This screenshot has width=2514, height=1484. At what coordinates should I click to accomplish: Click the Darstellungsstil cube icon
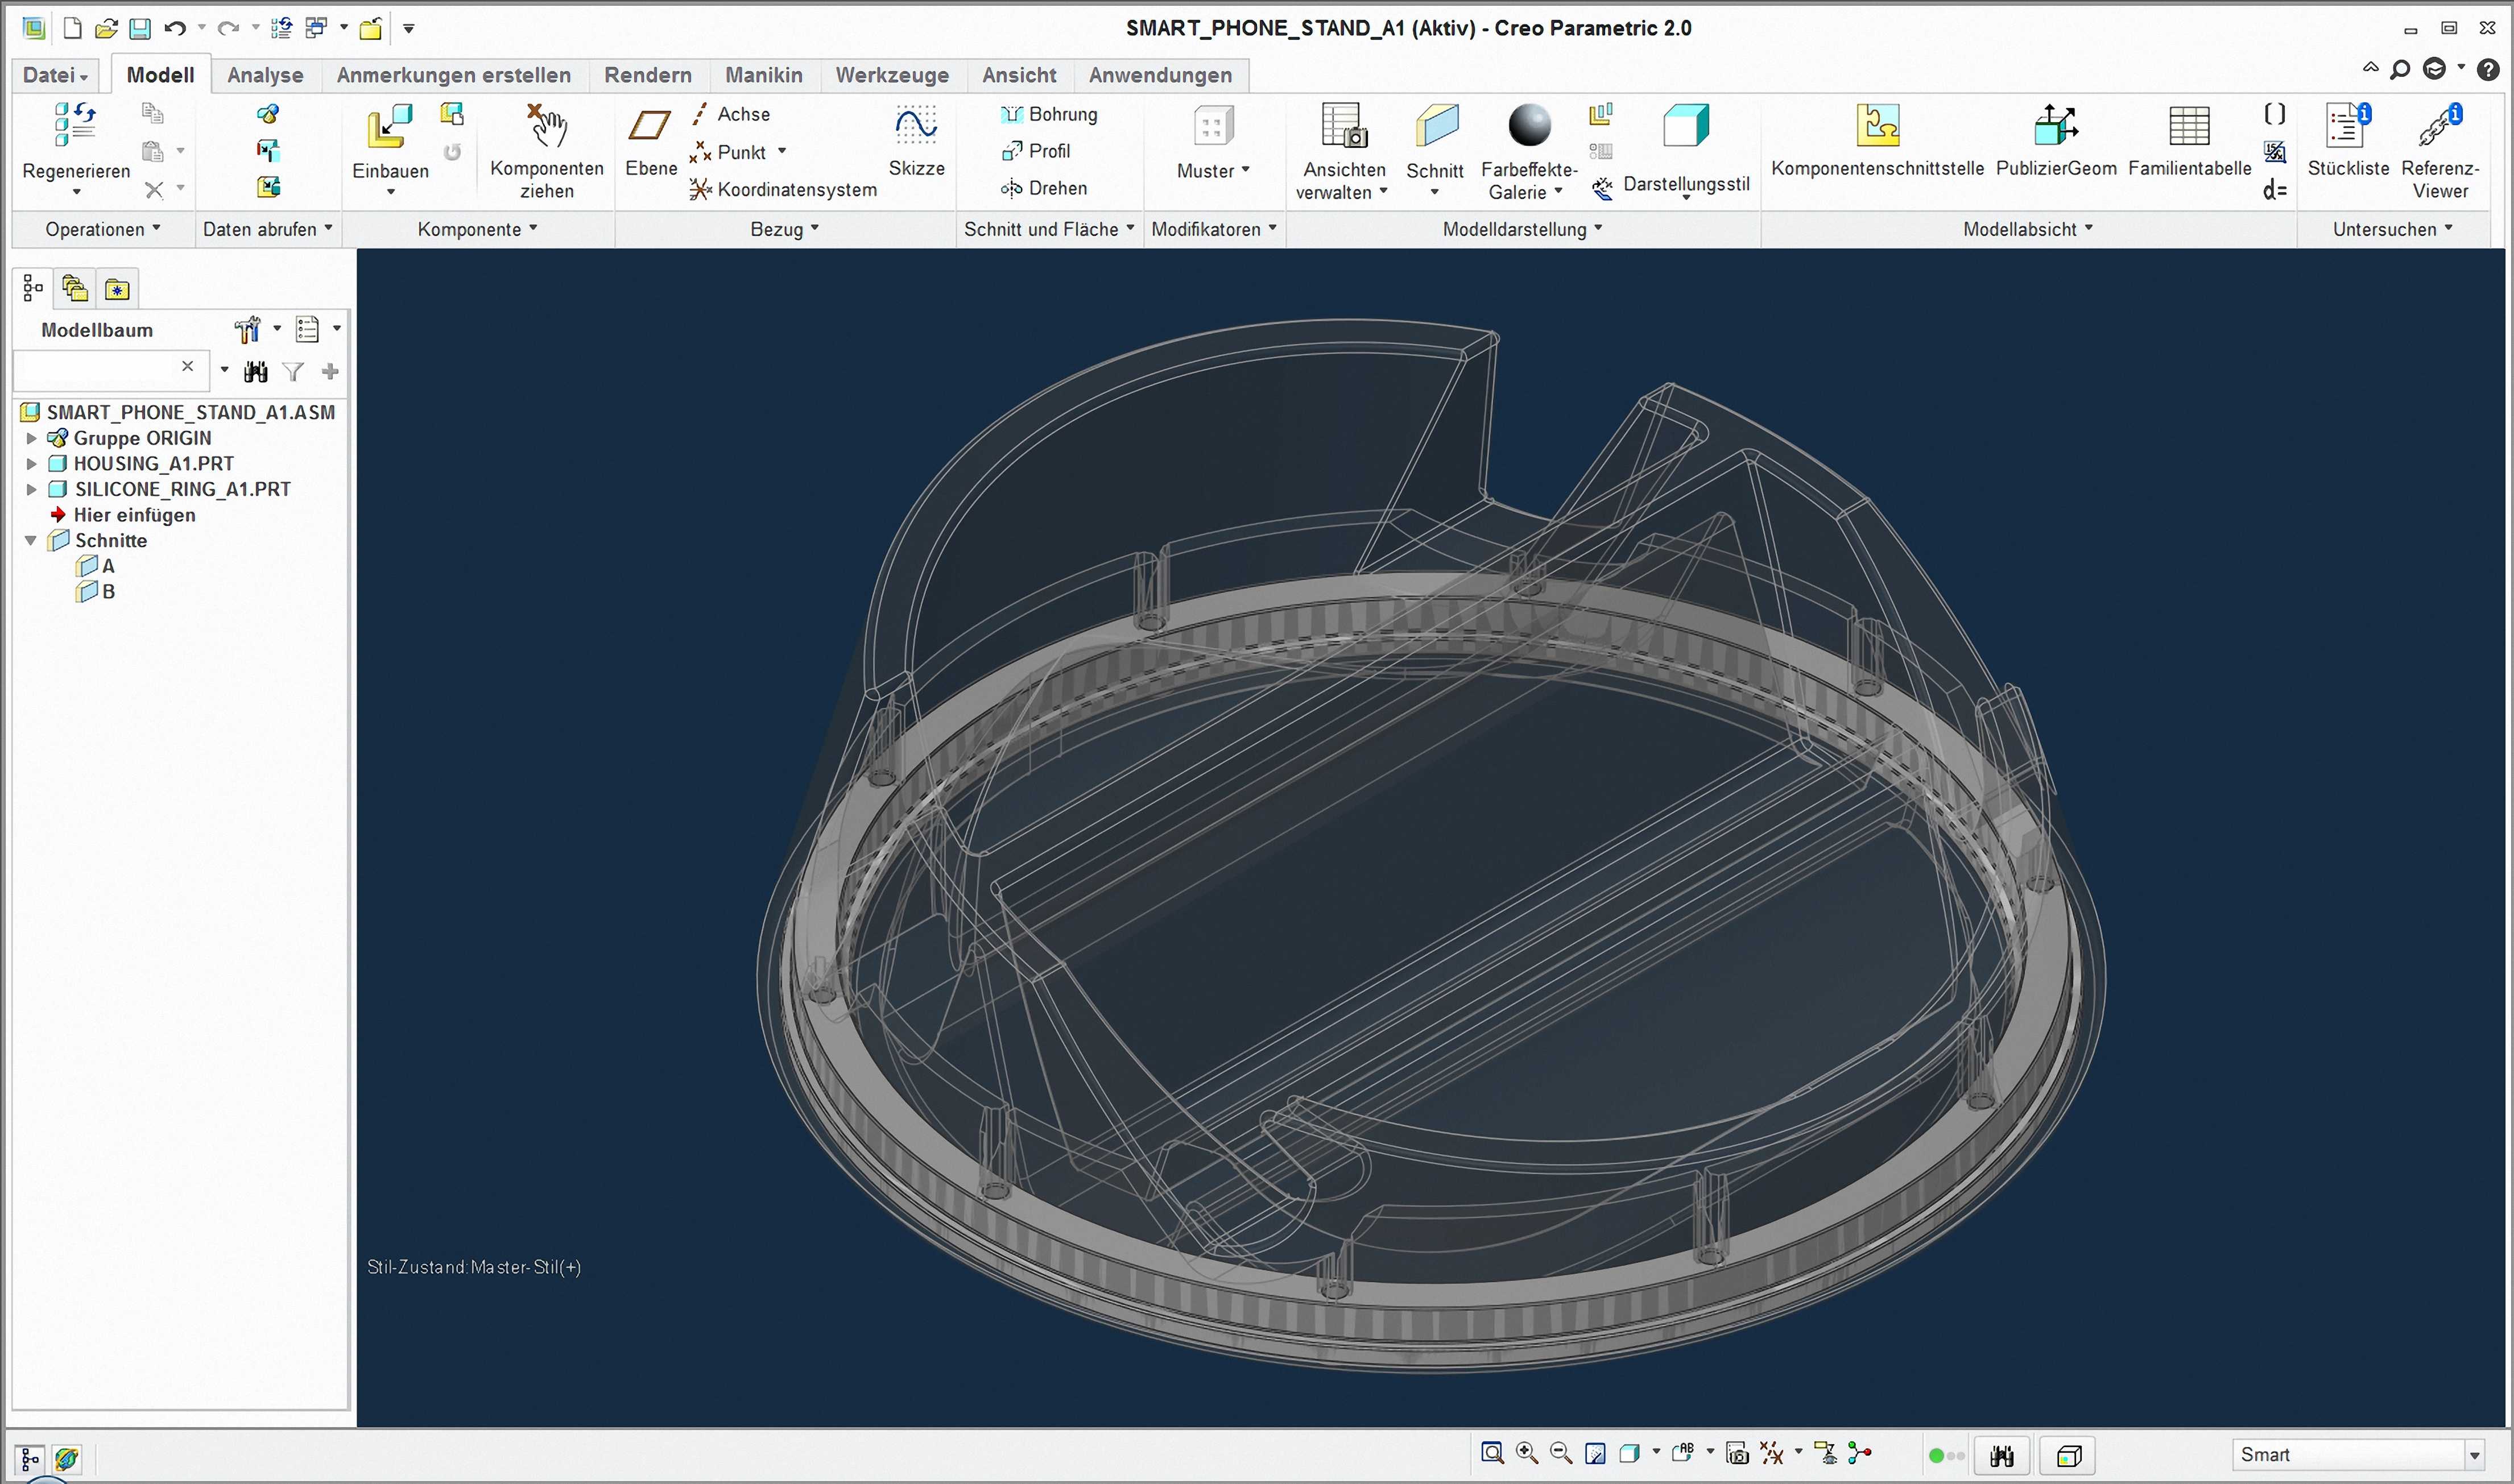coord(1686,125)
